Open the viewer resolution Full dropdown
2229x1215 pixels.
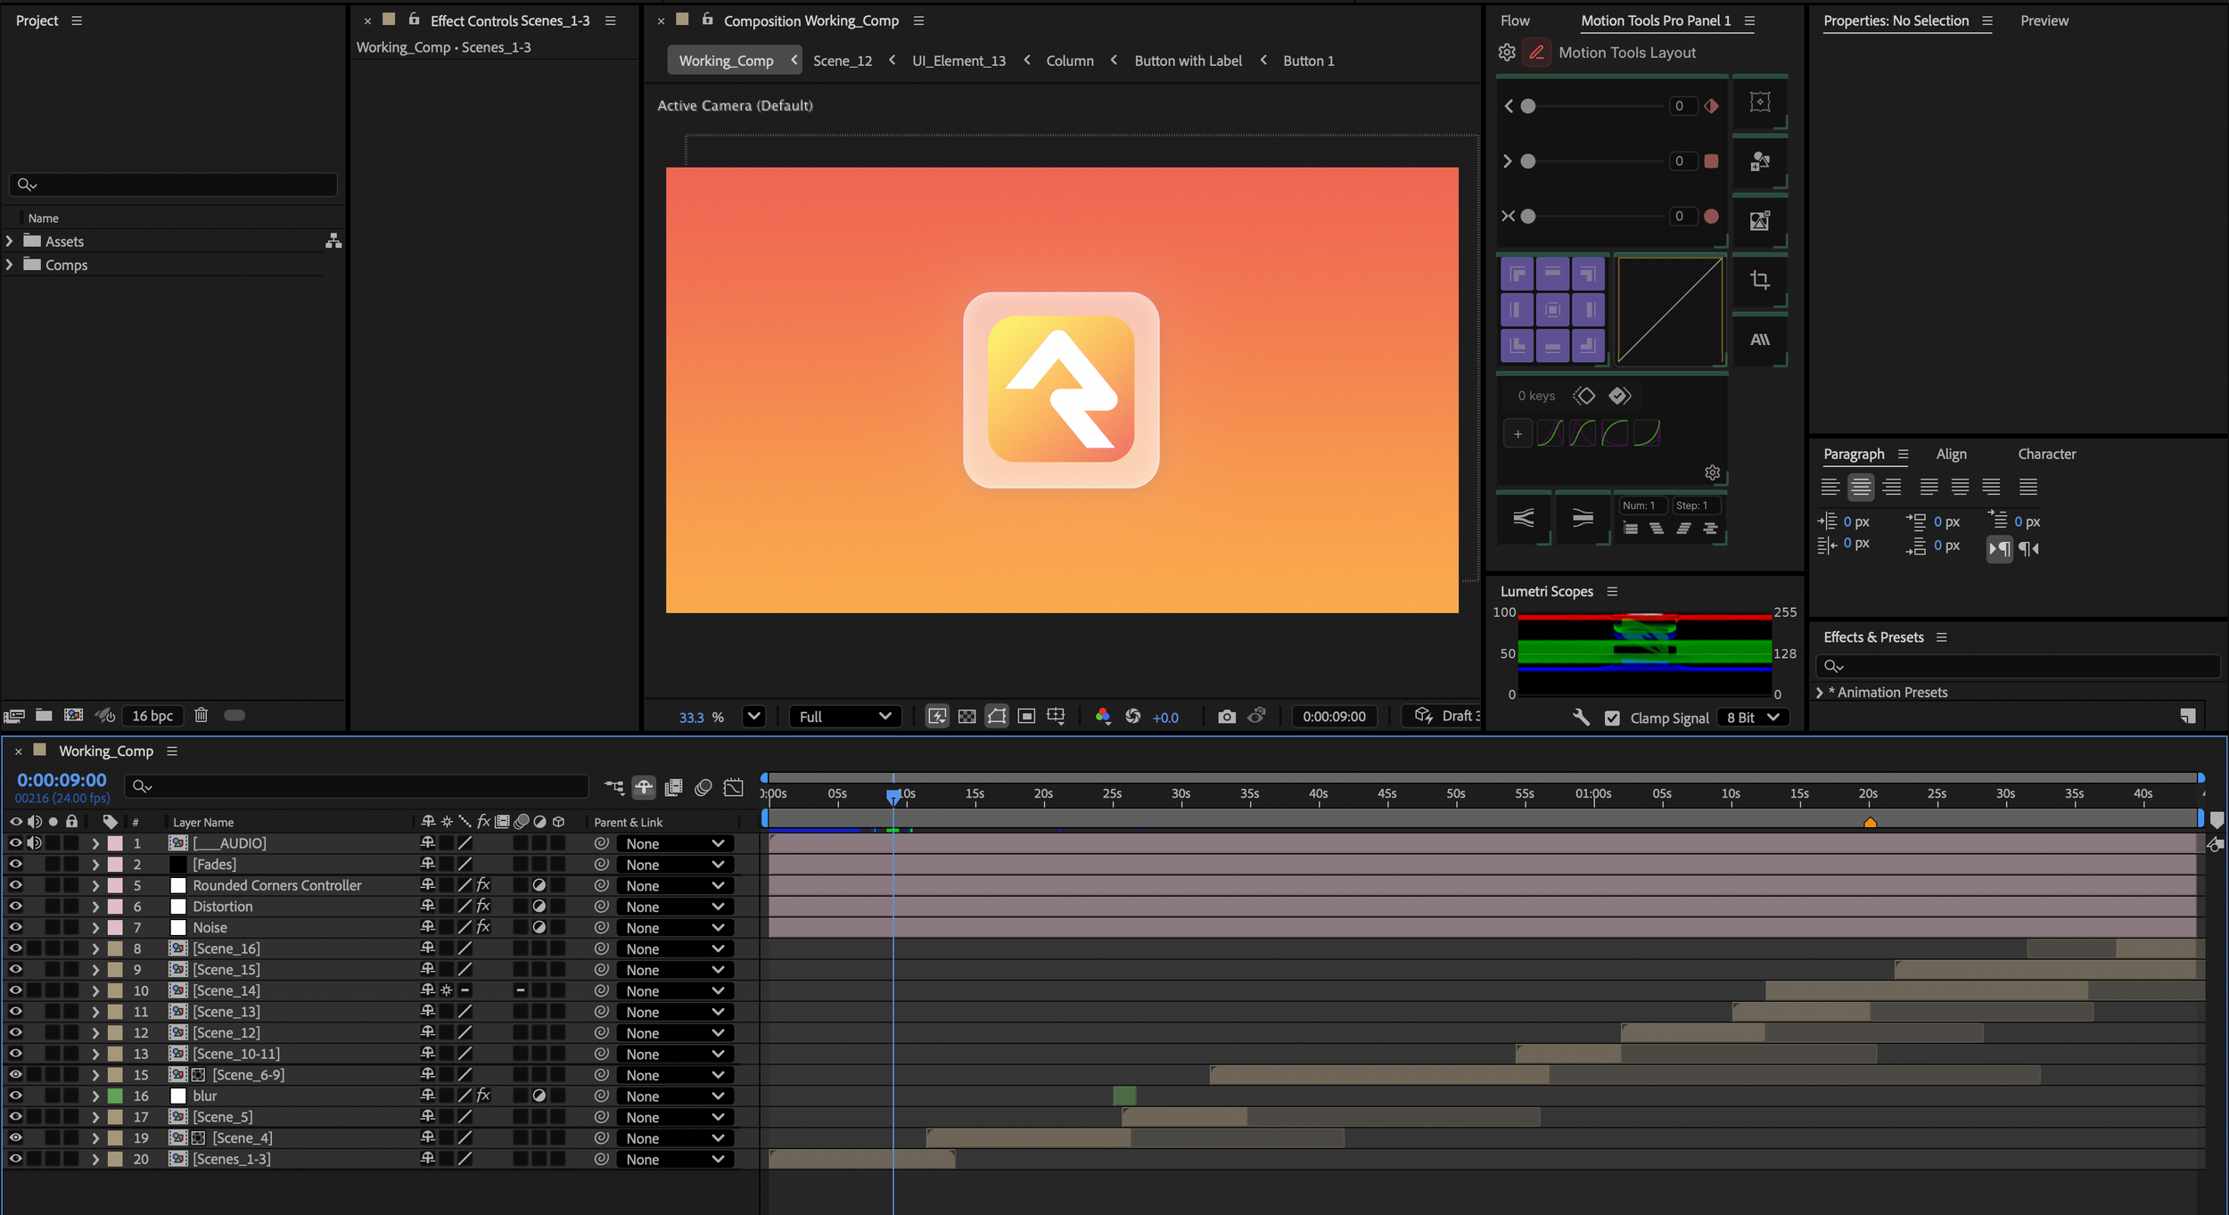[x=845, y=717]
